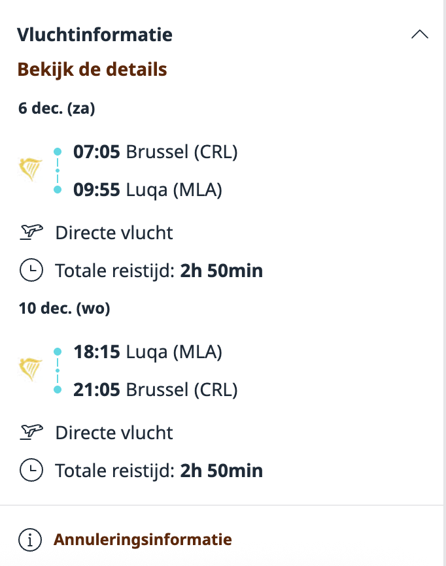The image size is (446, 566).
Task: Select the clock icon beside return Totale reistijd
Action: (30, 470)
